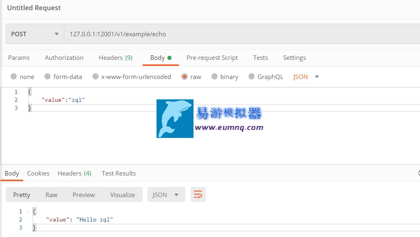Open the request Headers (9) tab
420x237 pixels.
coord(115,58)
